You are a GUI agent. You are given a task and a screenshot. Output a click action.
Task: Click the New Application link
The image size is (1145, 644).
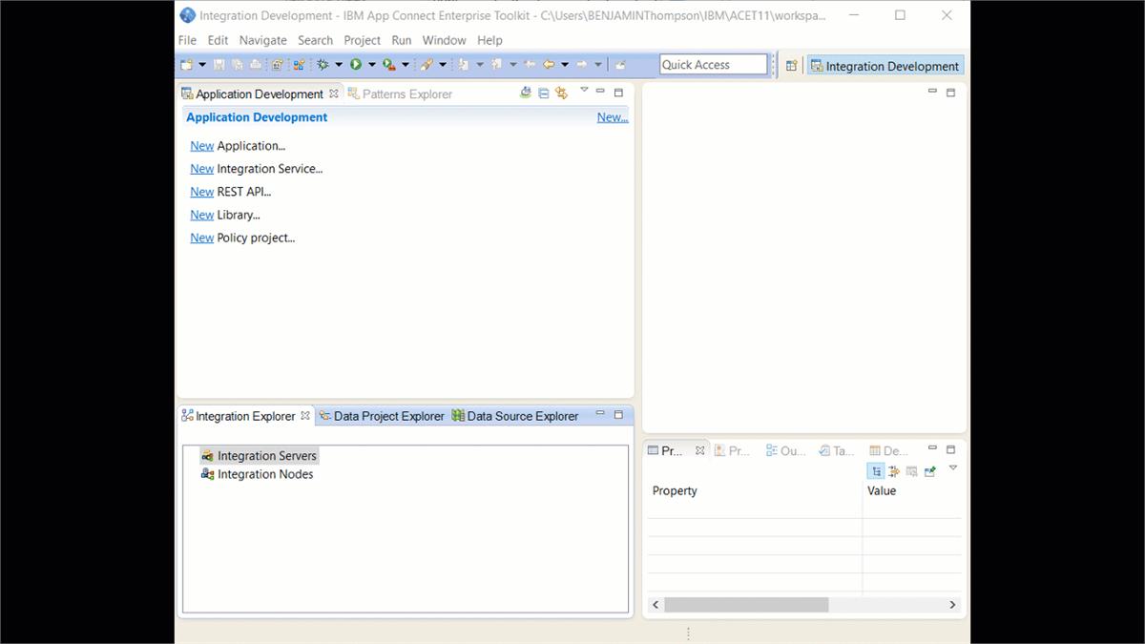pyautogui.click(x=201, y=145)
